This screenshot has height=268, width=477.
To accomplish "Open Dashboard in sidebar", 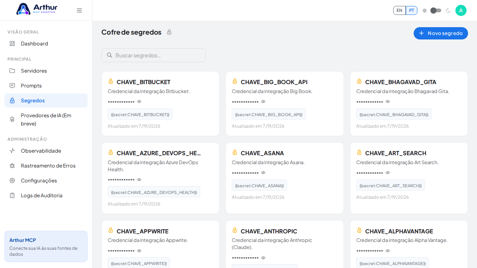I will 46,44.
